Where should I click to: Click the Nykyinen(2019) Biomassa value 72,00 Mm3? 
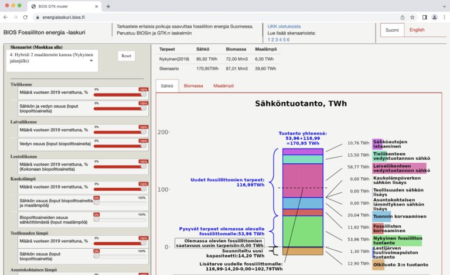(x=237, y=59)
